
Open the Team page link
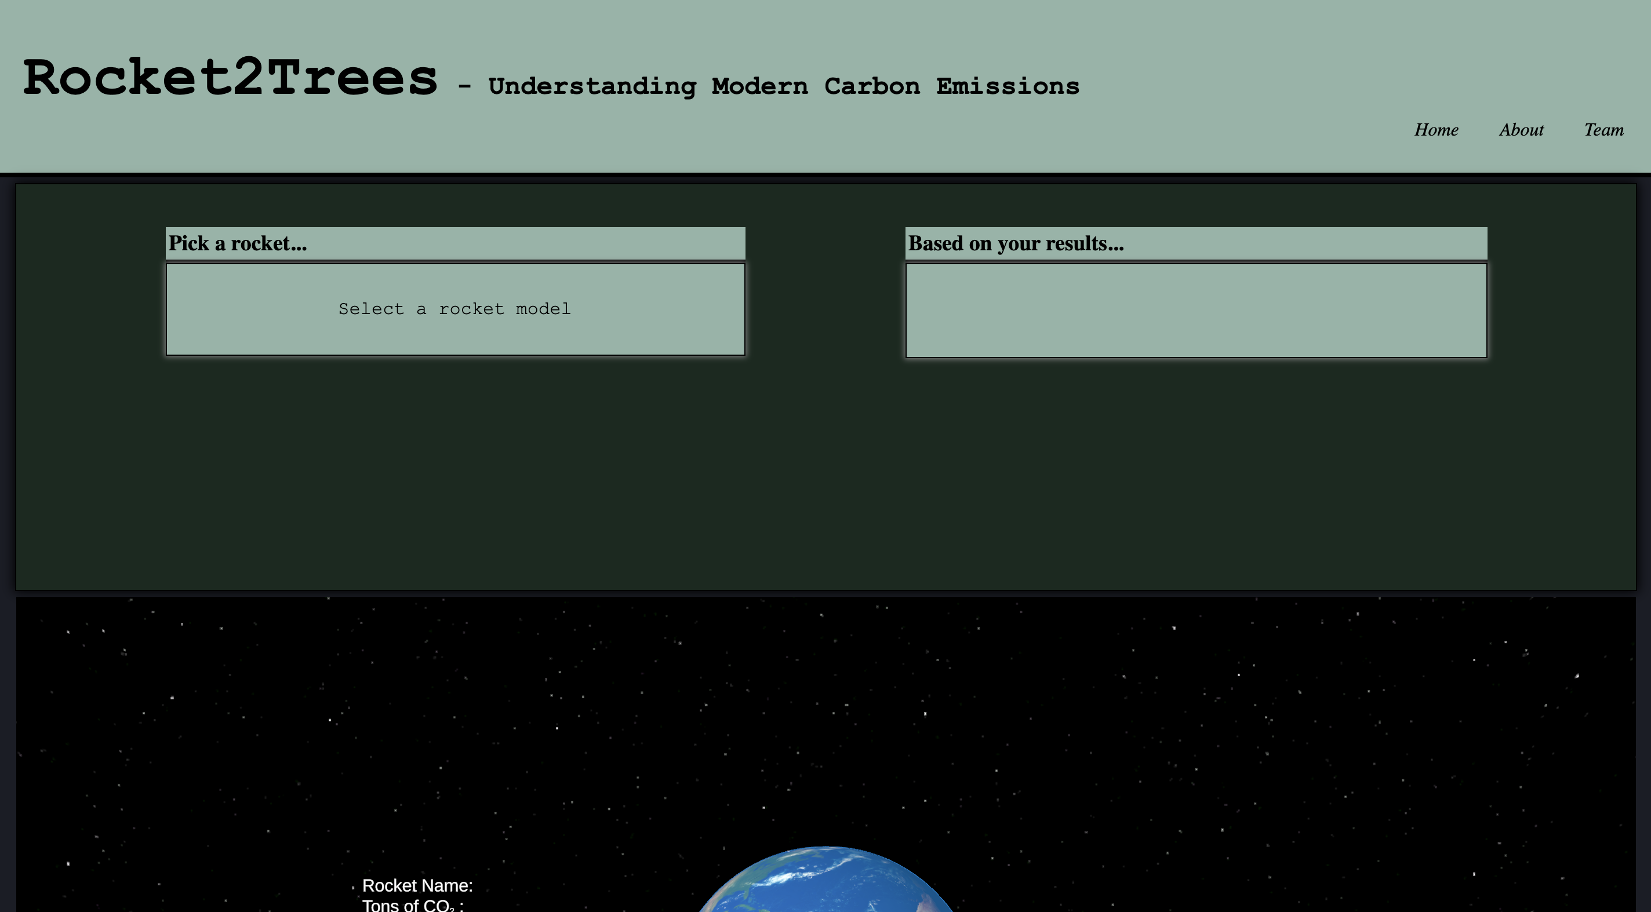1603,130
